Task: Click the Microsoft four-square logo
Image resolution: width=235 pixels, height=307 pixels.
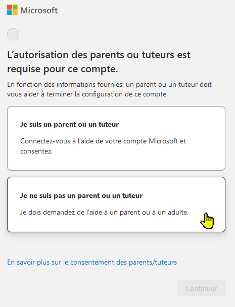Action: click(12, 10)
